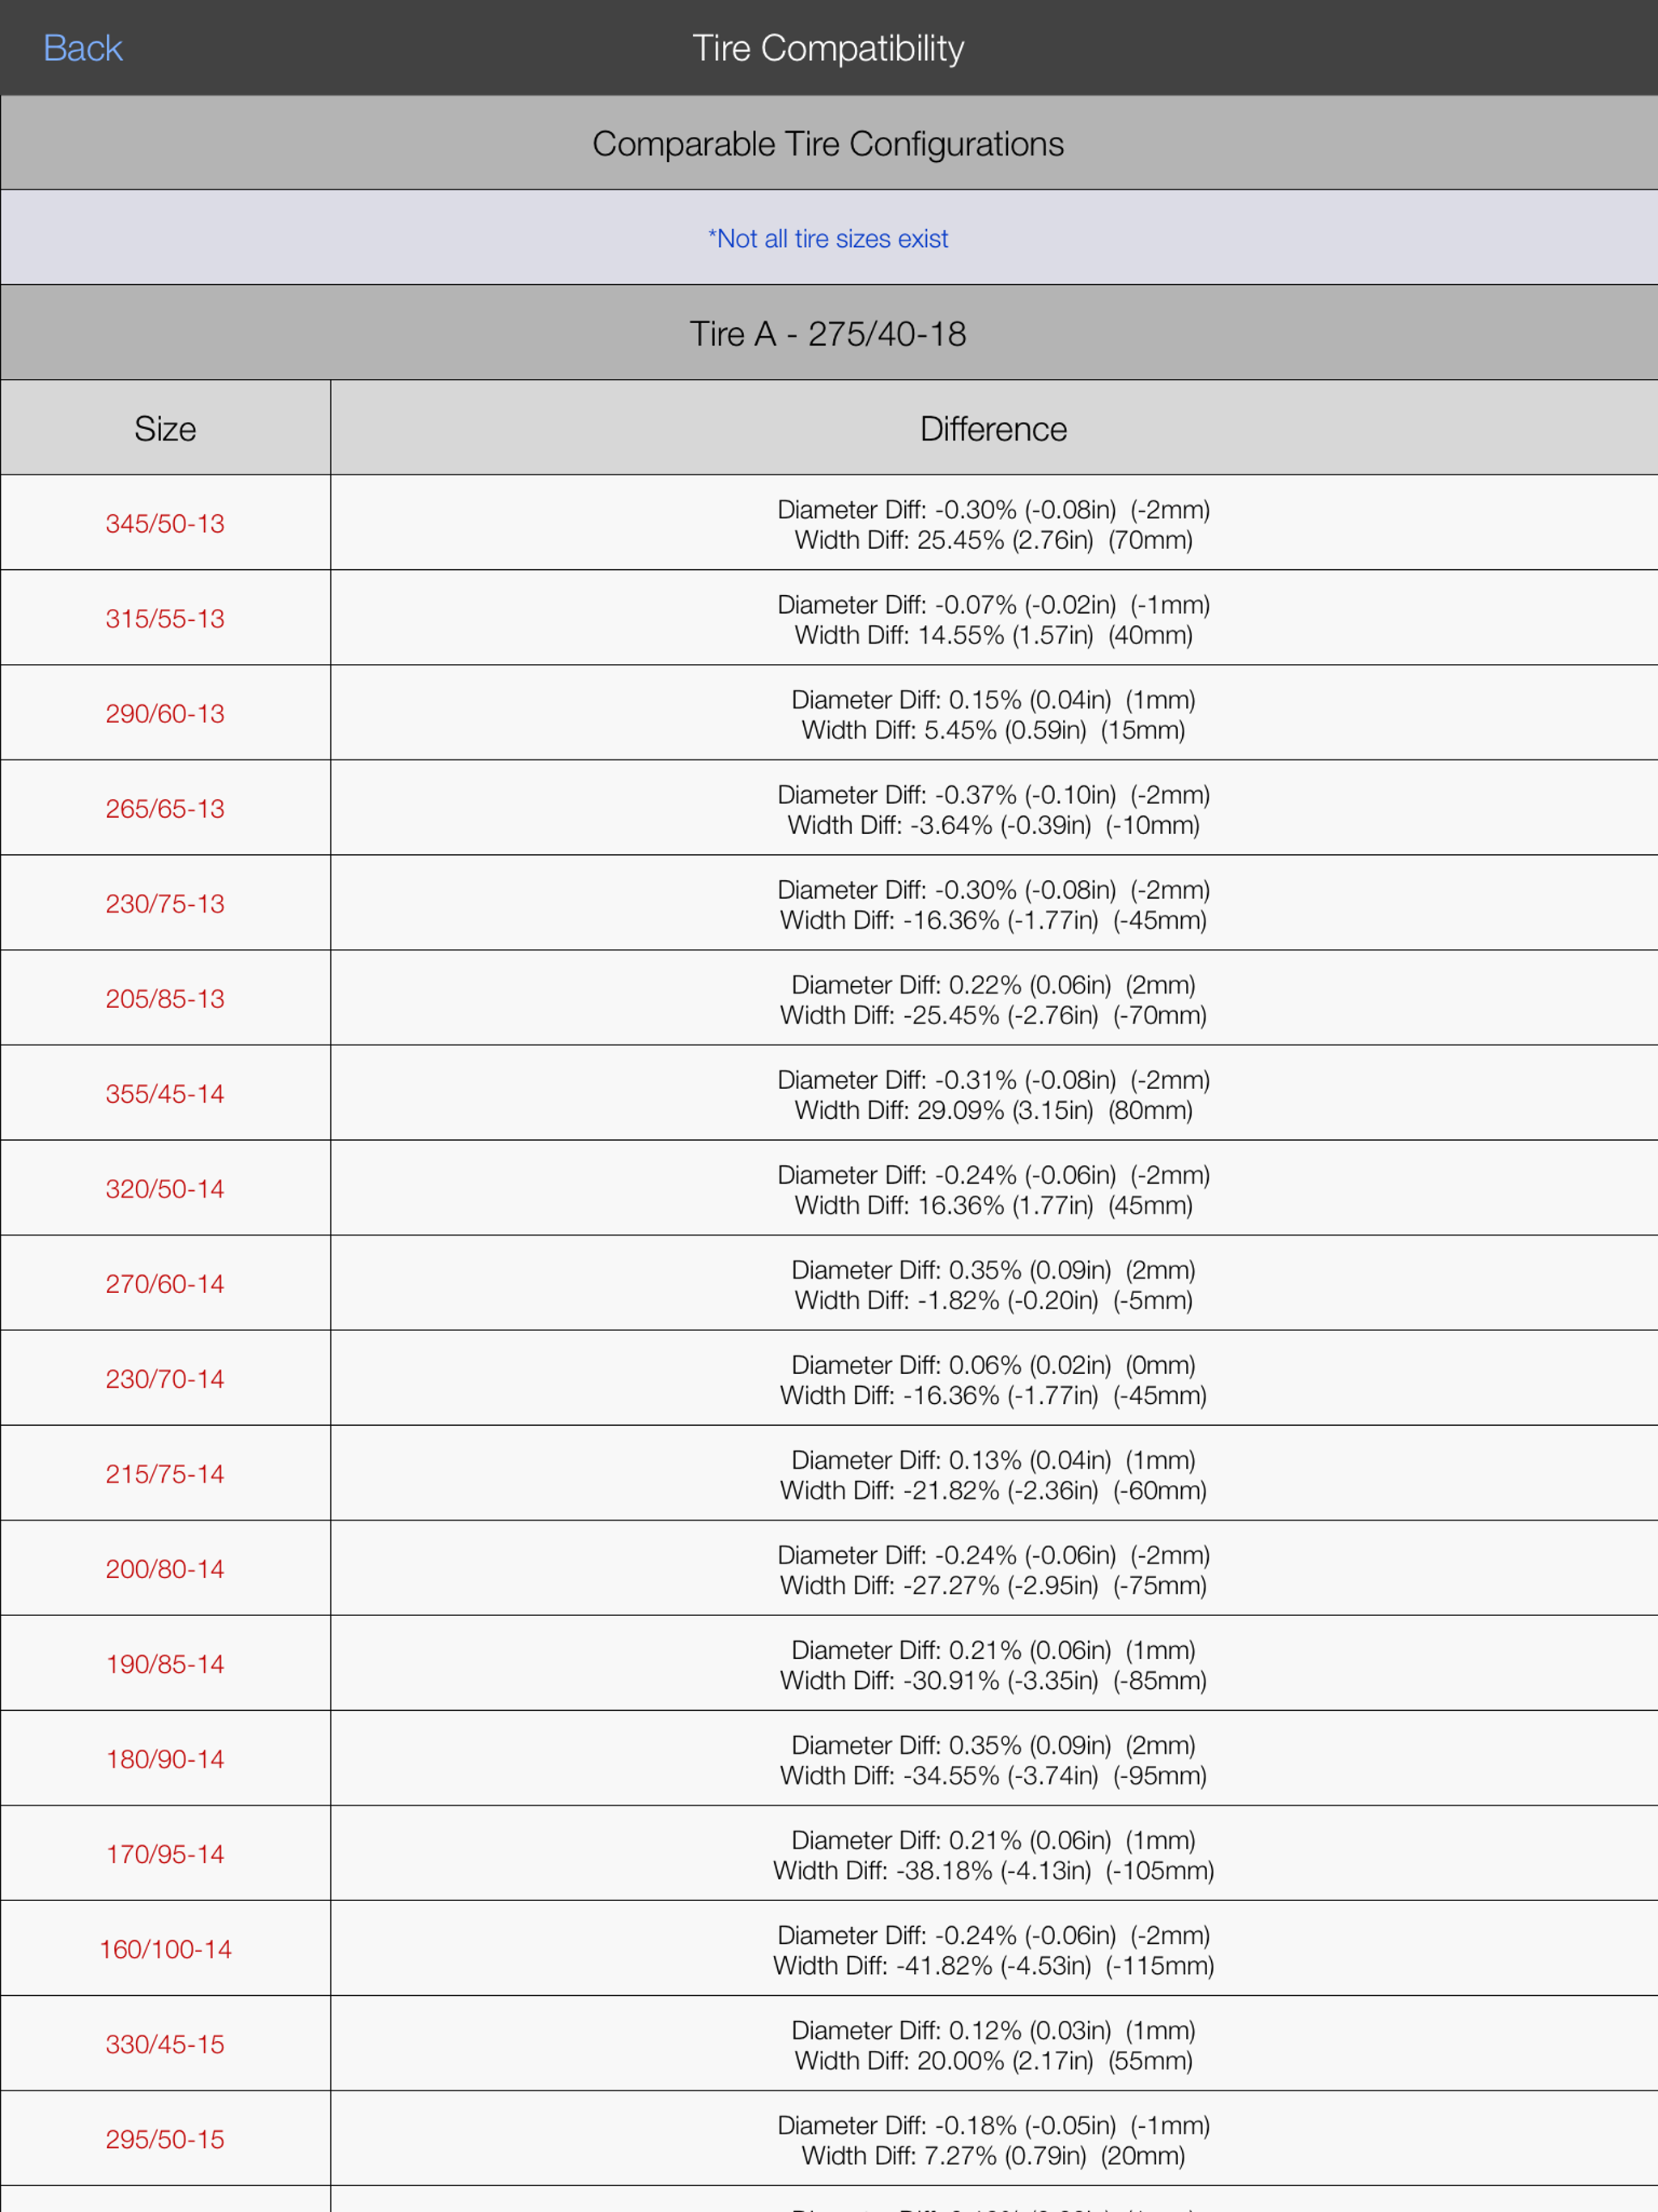Select tire size 265/65-13

[165, 808]
